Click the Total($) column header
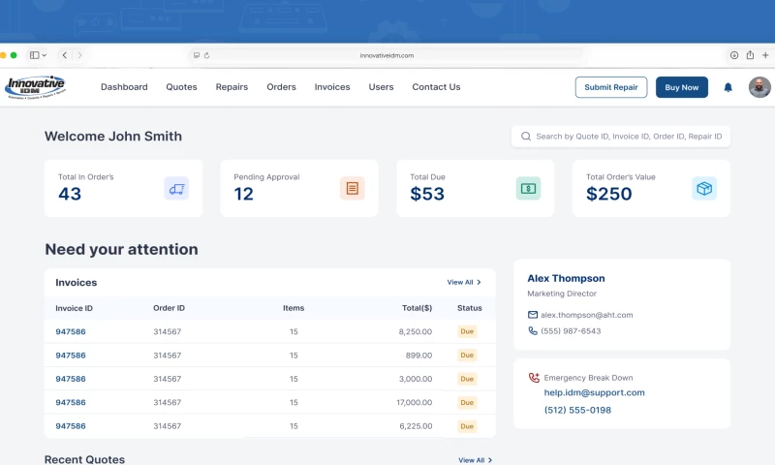The width and height of the screenshot is (775, 465). 418,308
